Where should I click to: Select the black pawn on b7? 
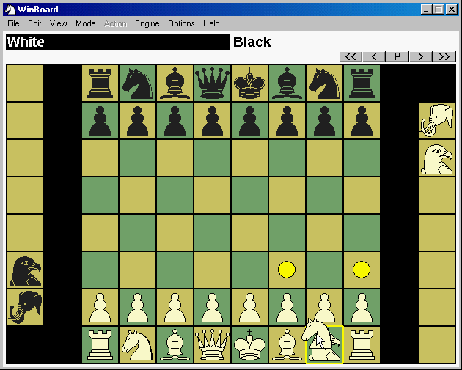(138, 121)
